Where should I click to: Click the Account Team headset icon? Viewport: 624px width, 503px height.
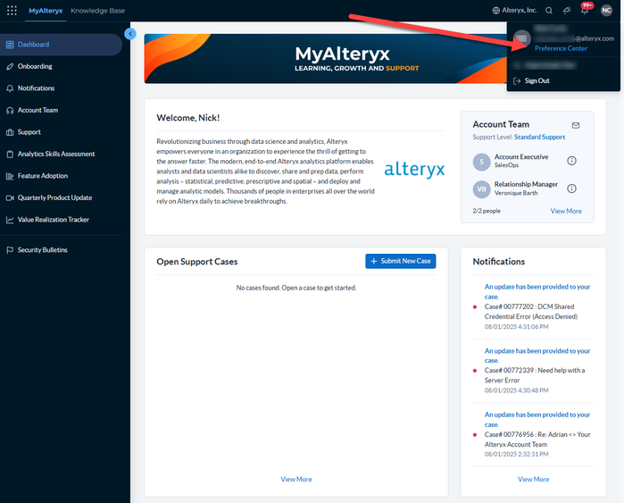pyautogui.click(x=10, y=110)
